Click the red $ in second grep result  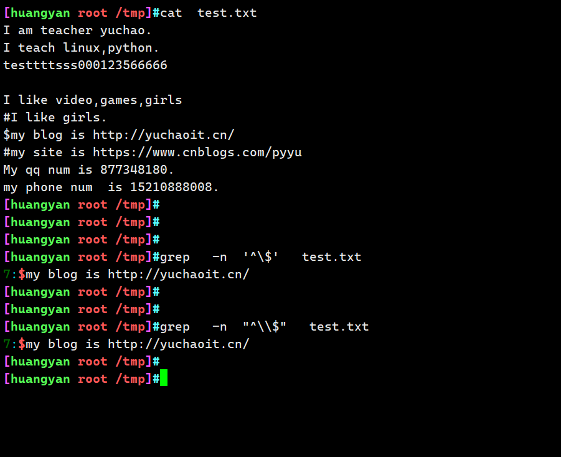(22, 344)
